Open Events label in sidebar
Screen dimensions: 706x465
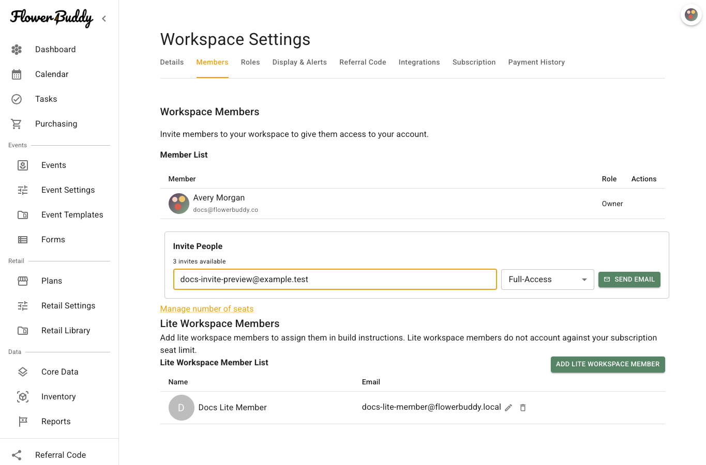54,165
